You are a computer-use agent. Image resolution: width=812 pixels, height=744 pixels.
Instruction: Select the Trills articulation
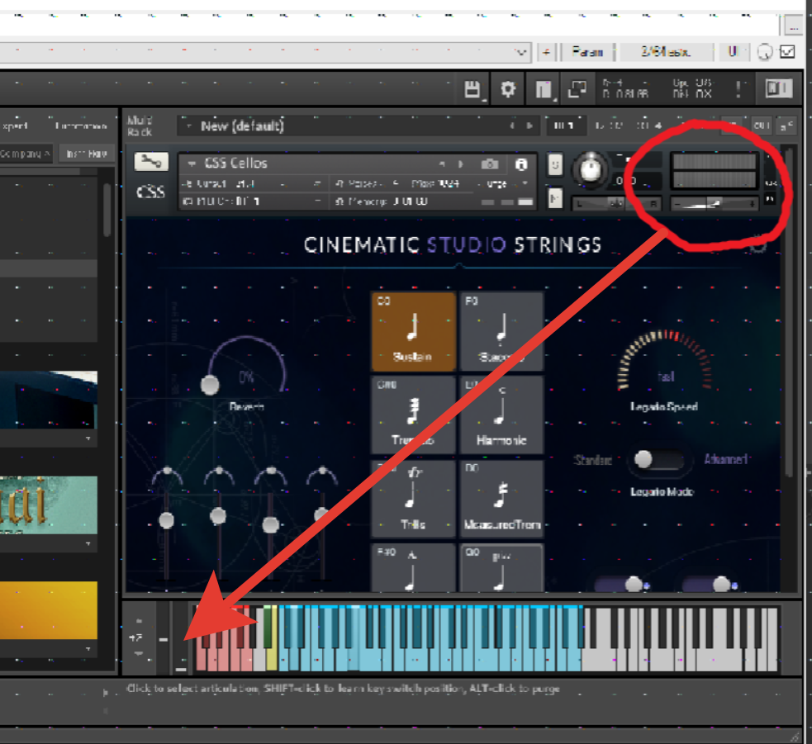point(413,499)
